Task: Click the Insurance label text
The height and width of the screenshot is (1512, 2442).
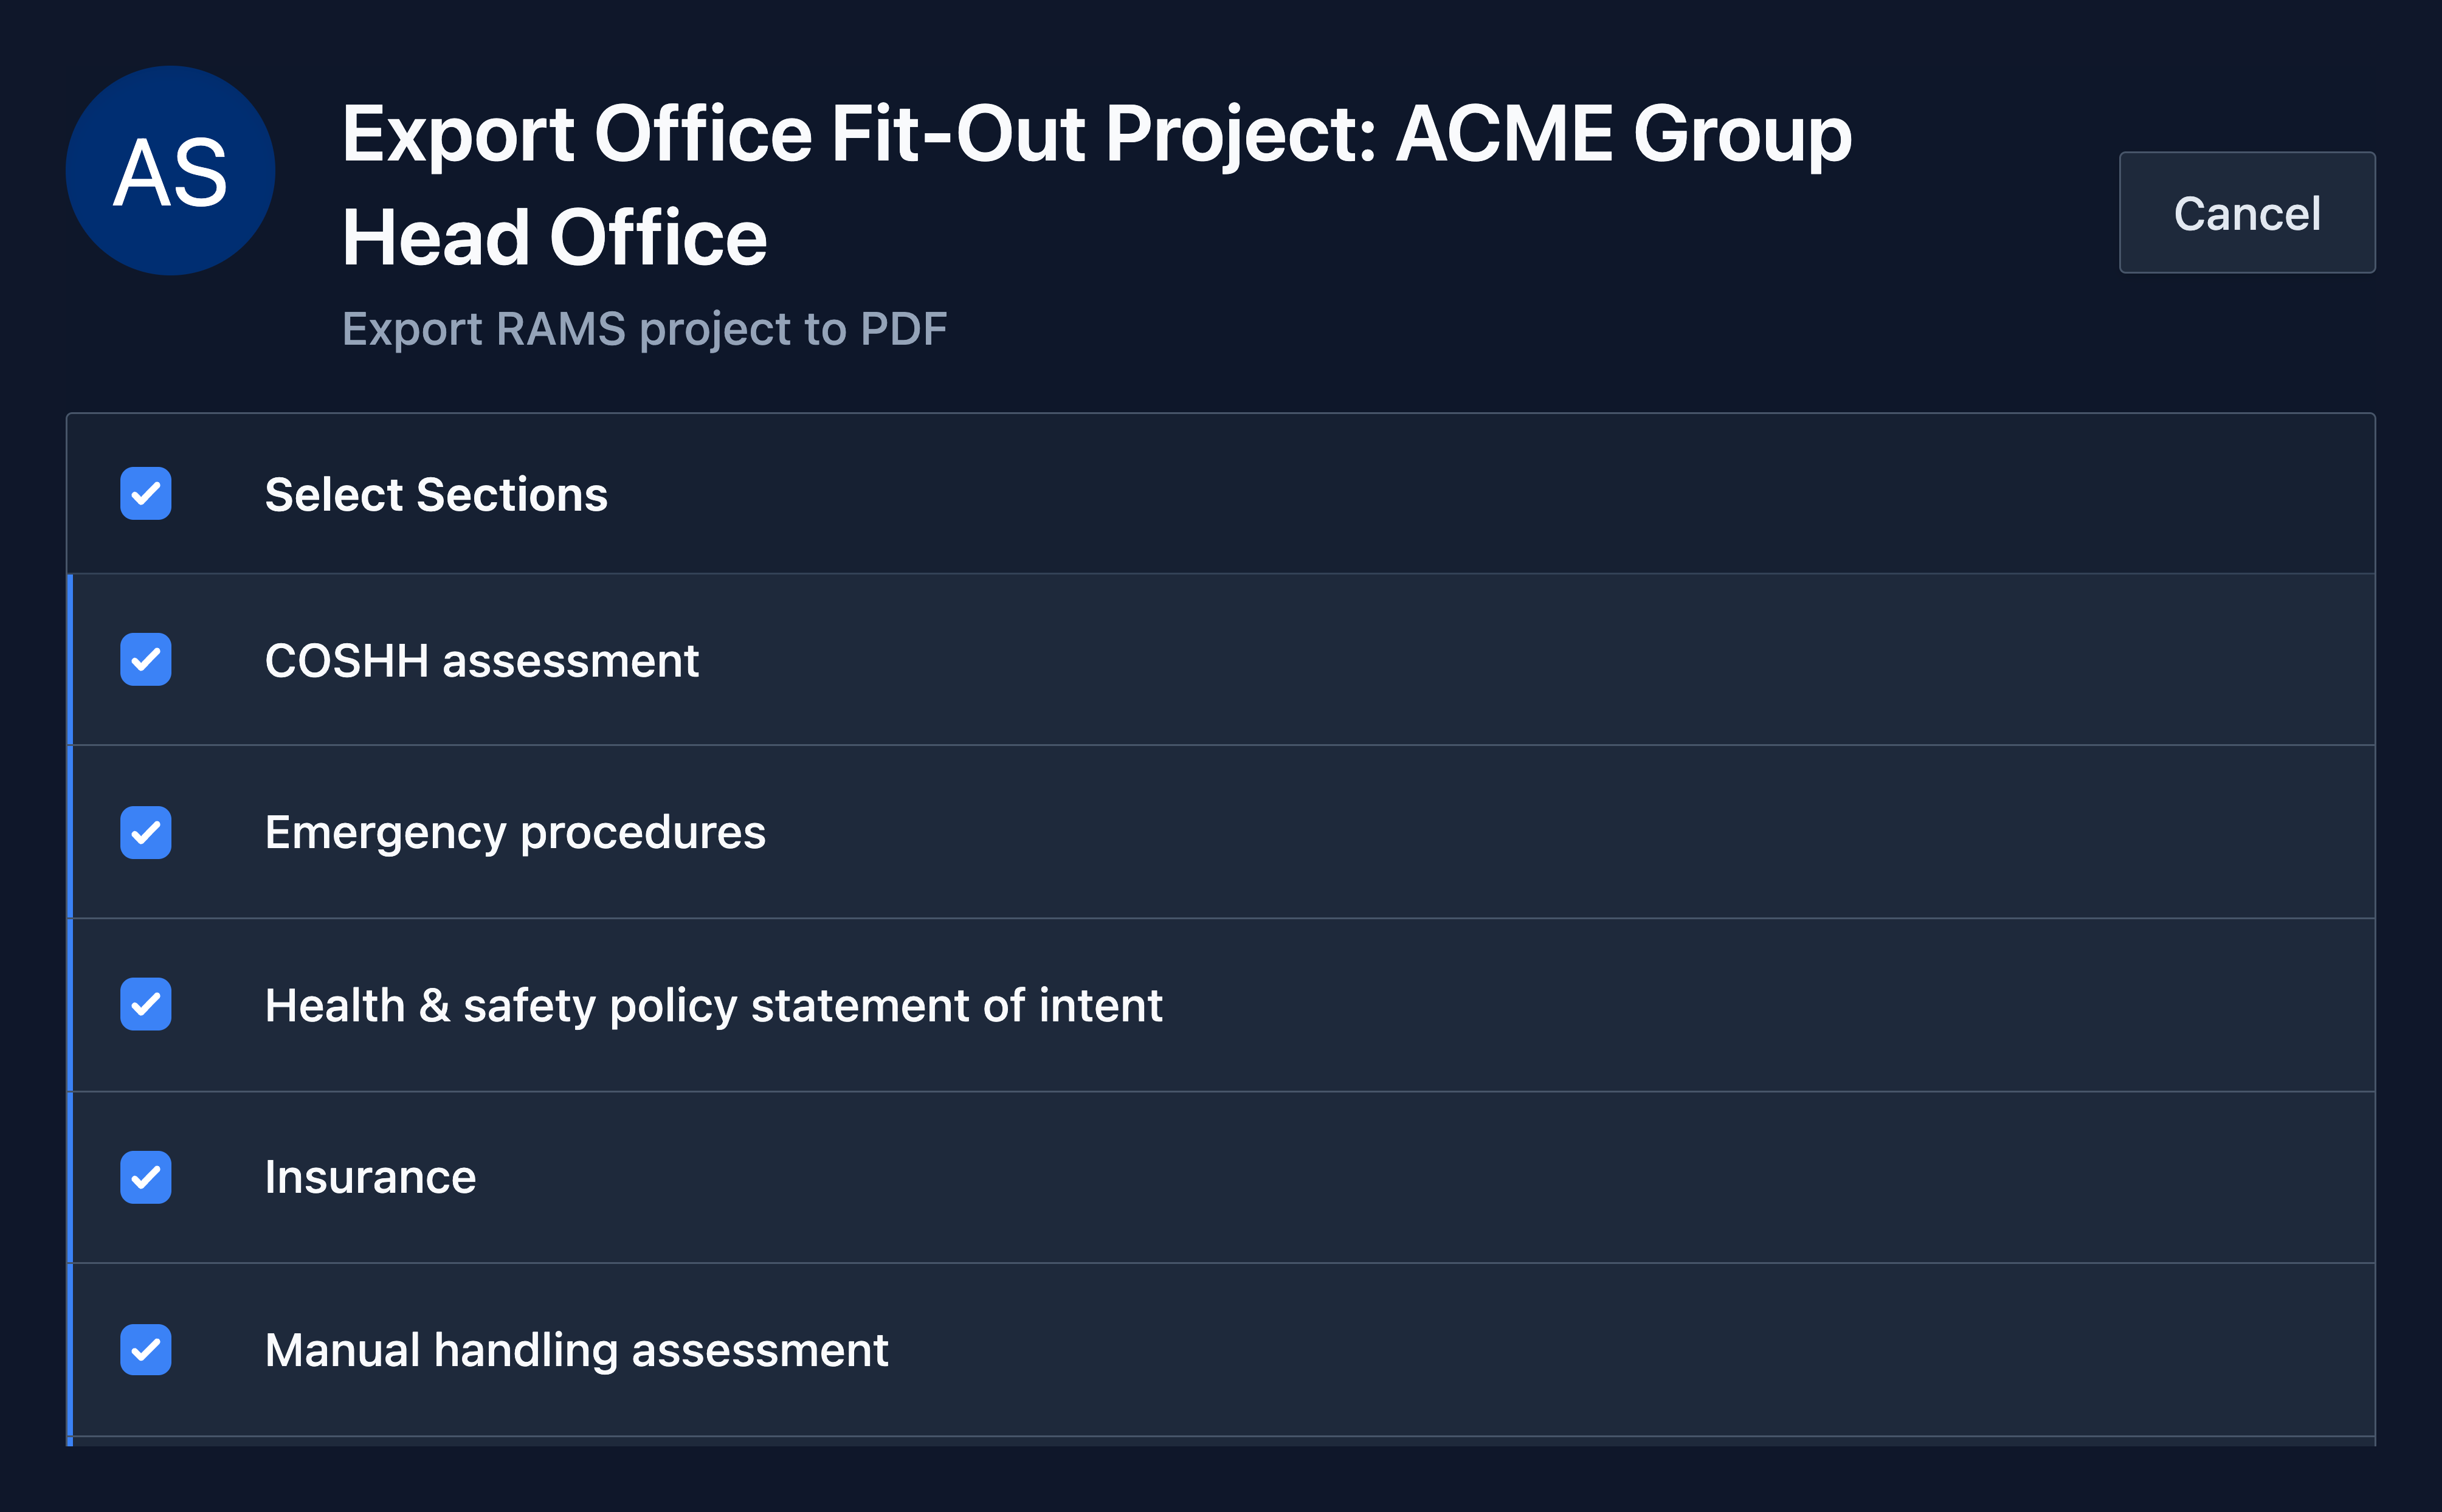Action: coord(370,1177)
